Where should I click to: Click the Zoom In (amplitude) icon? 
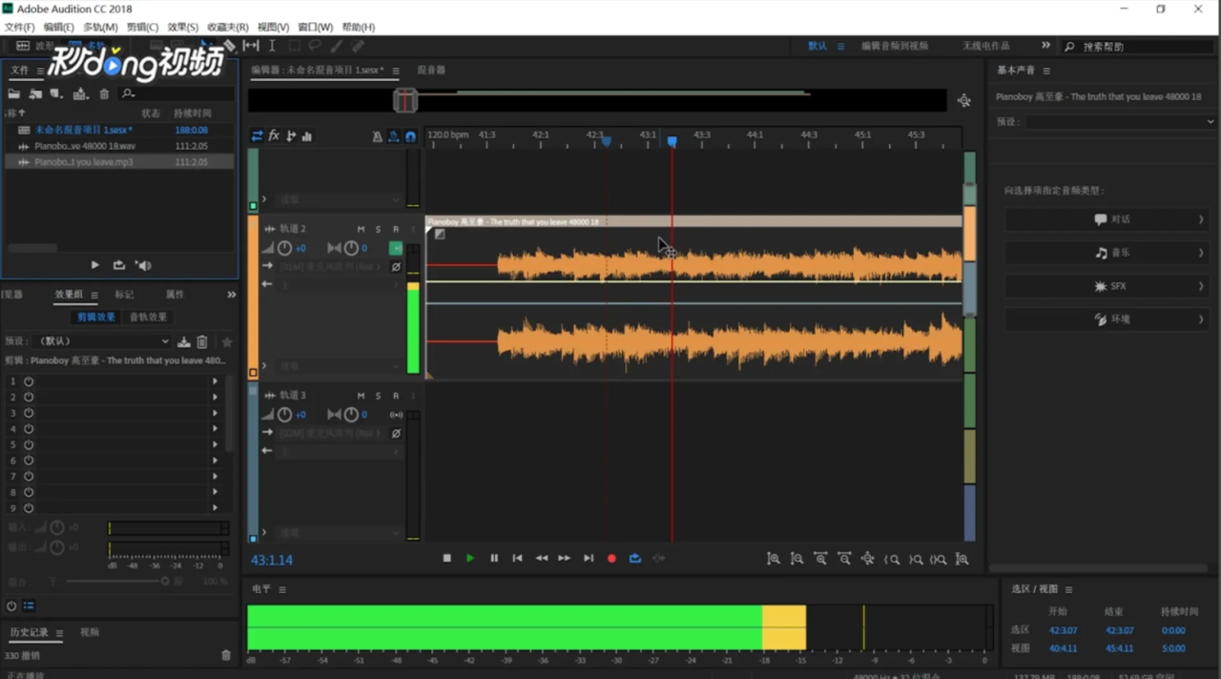click(x=774, y=559)
